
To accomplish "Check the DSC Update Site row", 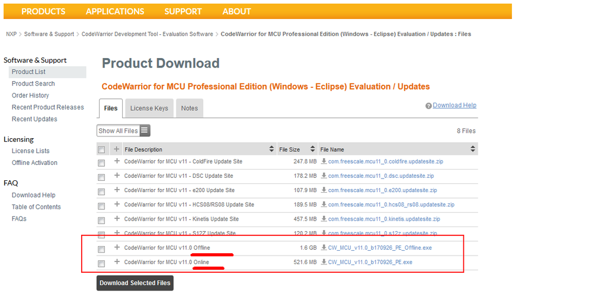I will pyautogui.click(x=101, y=177).
